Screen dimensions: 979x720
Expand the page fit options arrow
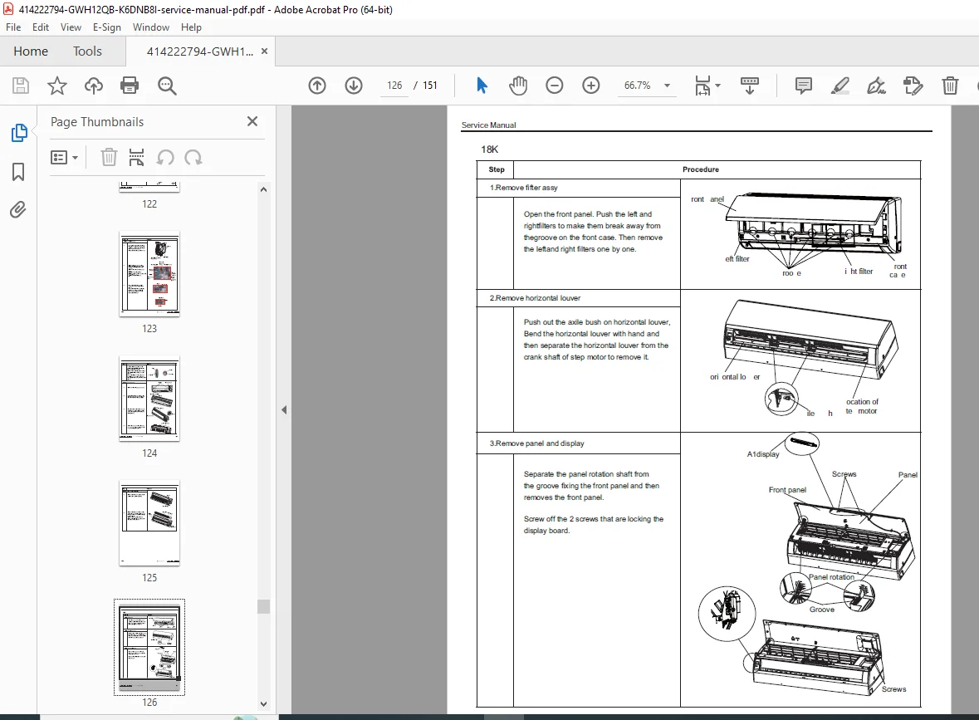(717, 86)
